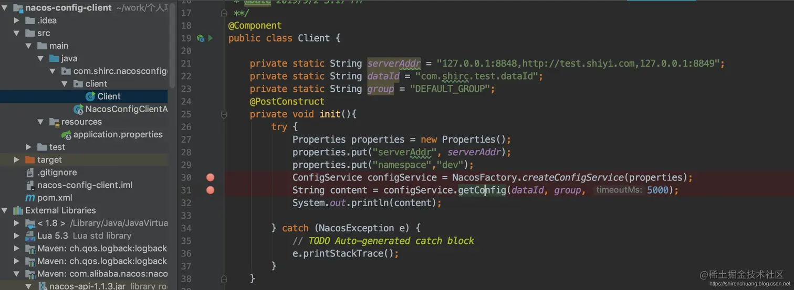Click createConfigService on line 30
The image size is (794, 290).
pos(572,177)
